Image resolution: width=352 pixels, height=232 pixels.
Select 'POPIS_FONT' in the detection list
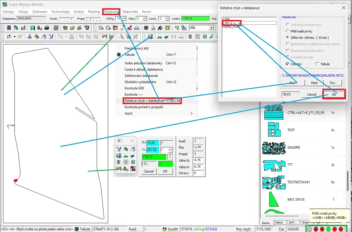(x=250, y=26)
